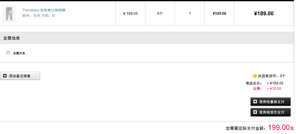Click the bold ¥189.00 subtotal amount

click(264, 14)
